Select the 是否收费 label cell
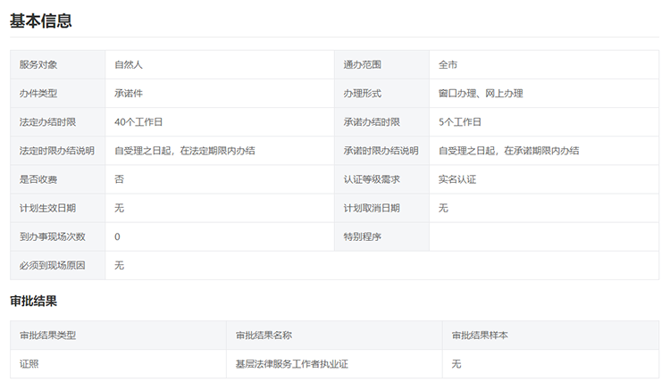This screenshot has height=381, width=670. coord(38,179)
